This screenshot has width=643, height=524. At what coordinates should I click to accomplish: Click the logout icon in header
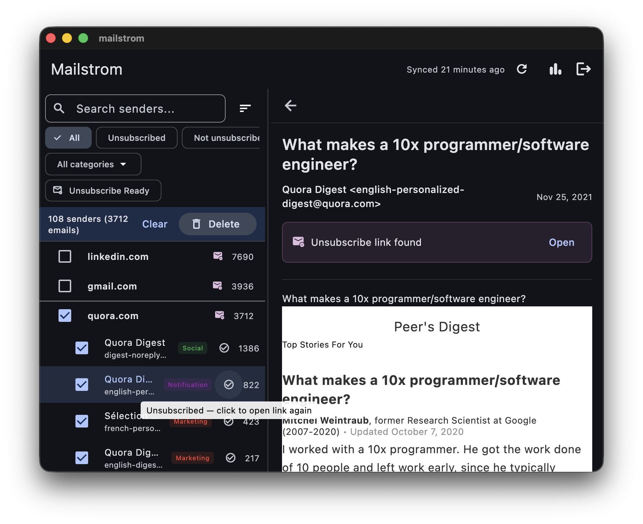[583, 69]
